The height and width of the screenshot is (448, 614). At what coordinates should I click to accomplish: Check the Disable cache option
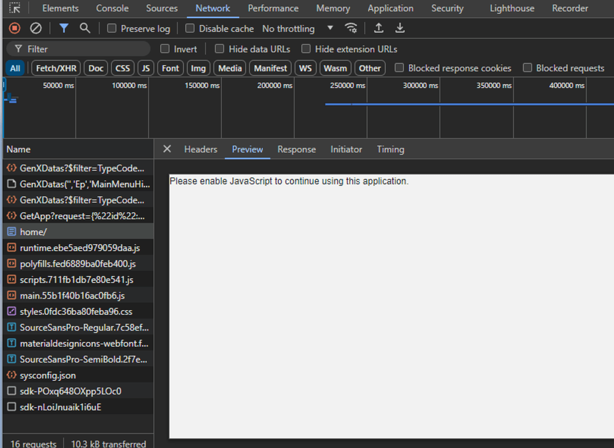click(x=189, y=28)
